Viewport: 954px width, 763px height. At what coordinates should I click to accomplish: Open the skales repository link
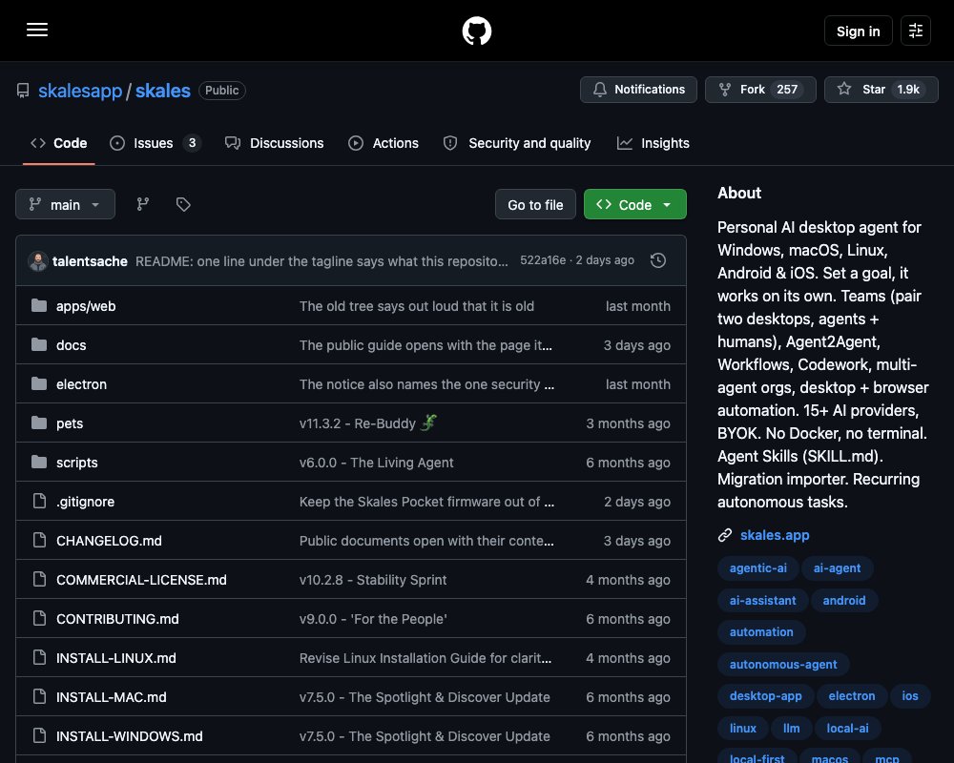pyautogui.click(x=162, y=91)
